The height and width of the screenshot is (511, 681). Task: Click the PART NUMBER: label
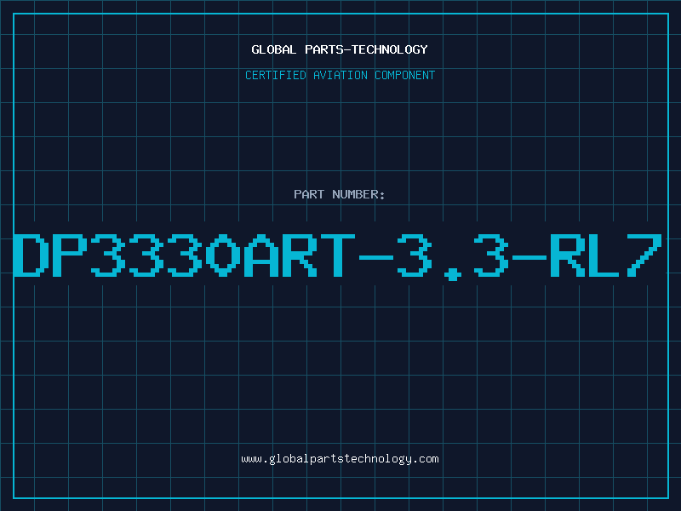(x=340, y=194)
